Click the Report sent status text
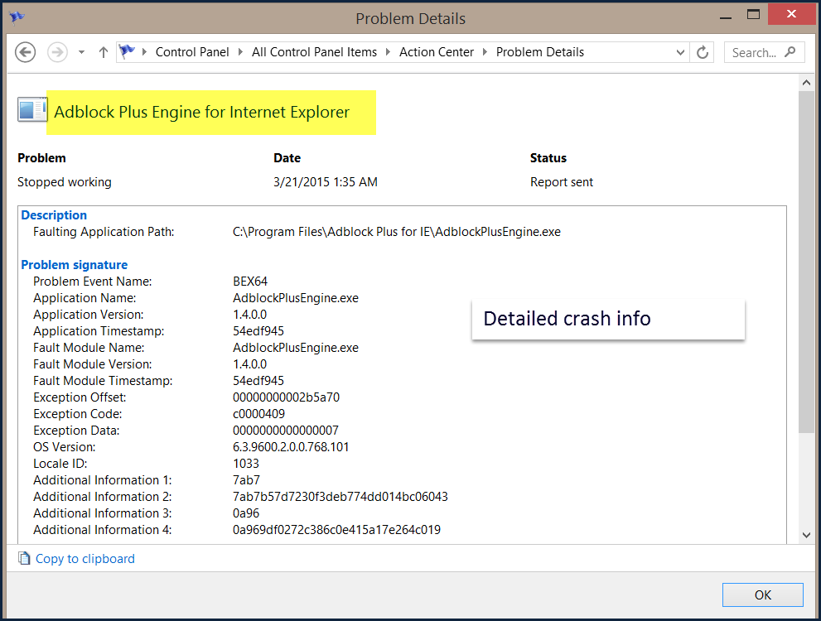The image size is (821, 621). [562, 182]
